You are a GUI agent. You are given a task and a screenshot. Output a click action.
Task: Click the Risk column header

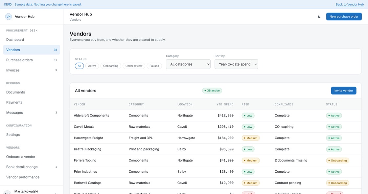pos(245,104)
